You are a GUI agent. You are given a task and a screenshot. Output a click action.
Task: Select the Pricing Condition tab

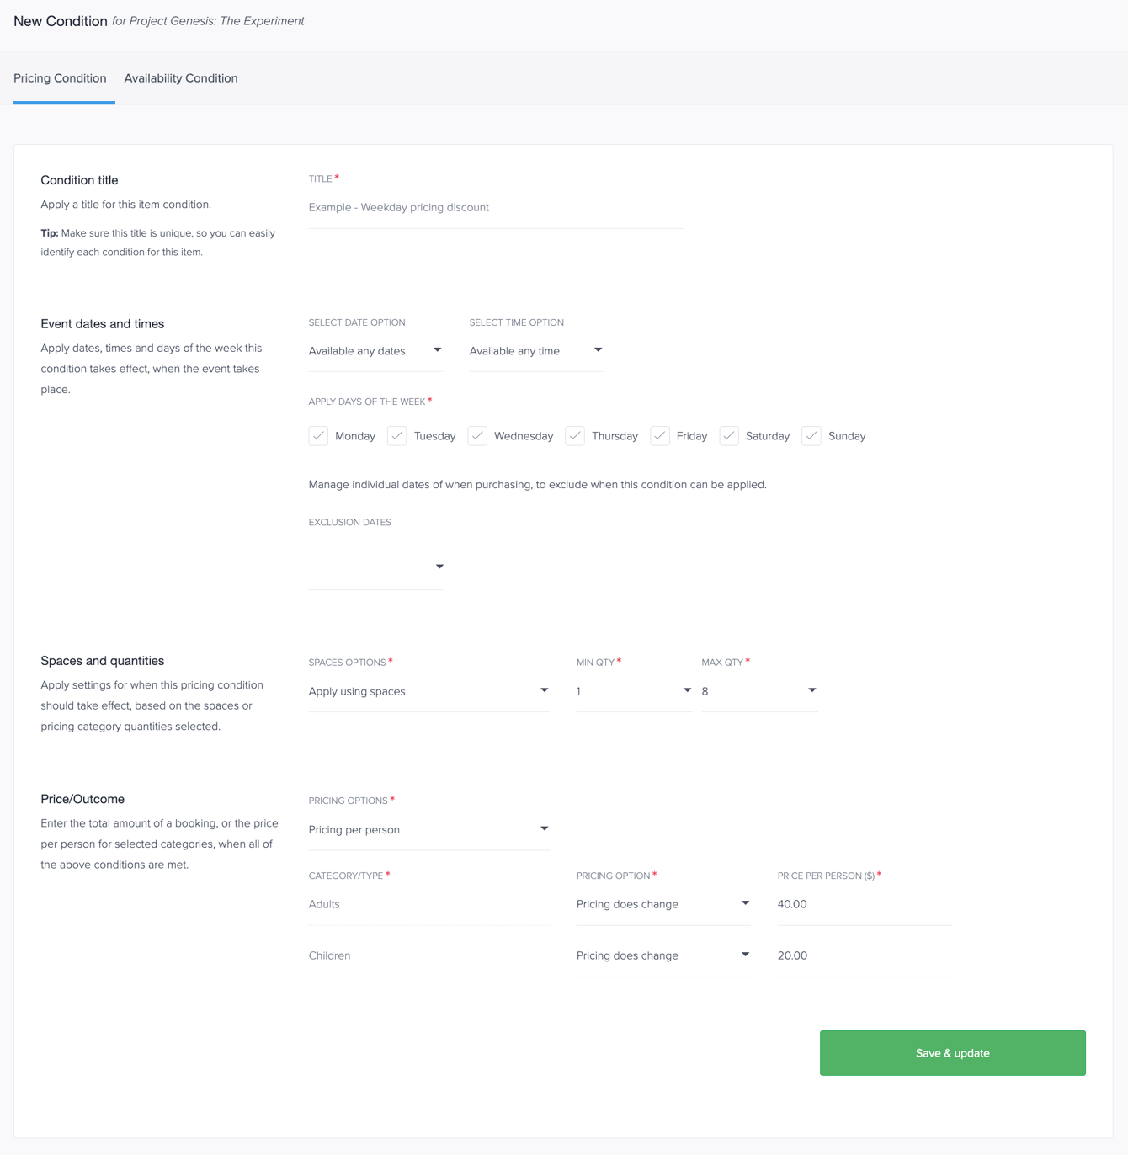coord(60,77)
